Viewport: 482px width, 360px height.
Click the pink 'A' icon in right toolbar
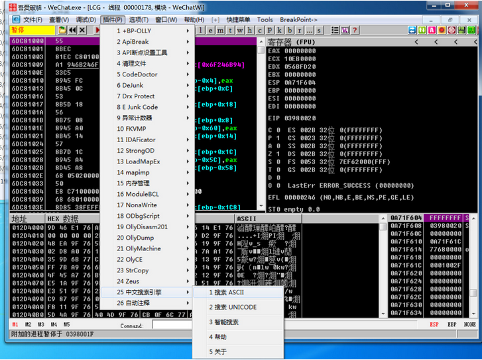point(432,30)
